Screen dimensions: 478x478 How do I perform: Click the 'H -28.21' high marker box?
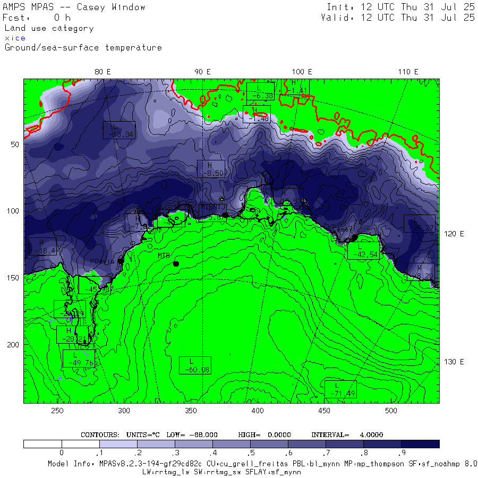[73, 335]
